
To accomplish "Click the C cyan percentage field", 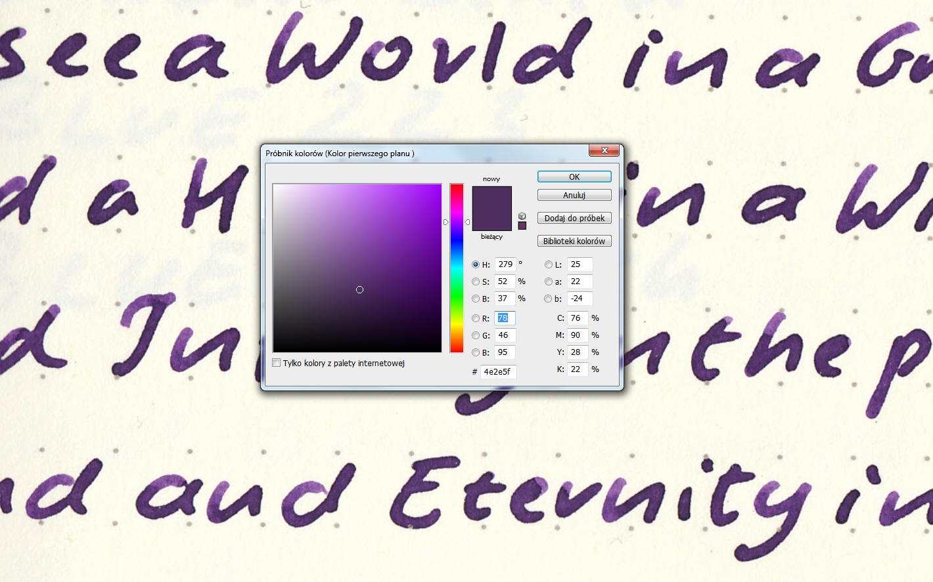I will (x=577, y=318).
